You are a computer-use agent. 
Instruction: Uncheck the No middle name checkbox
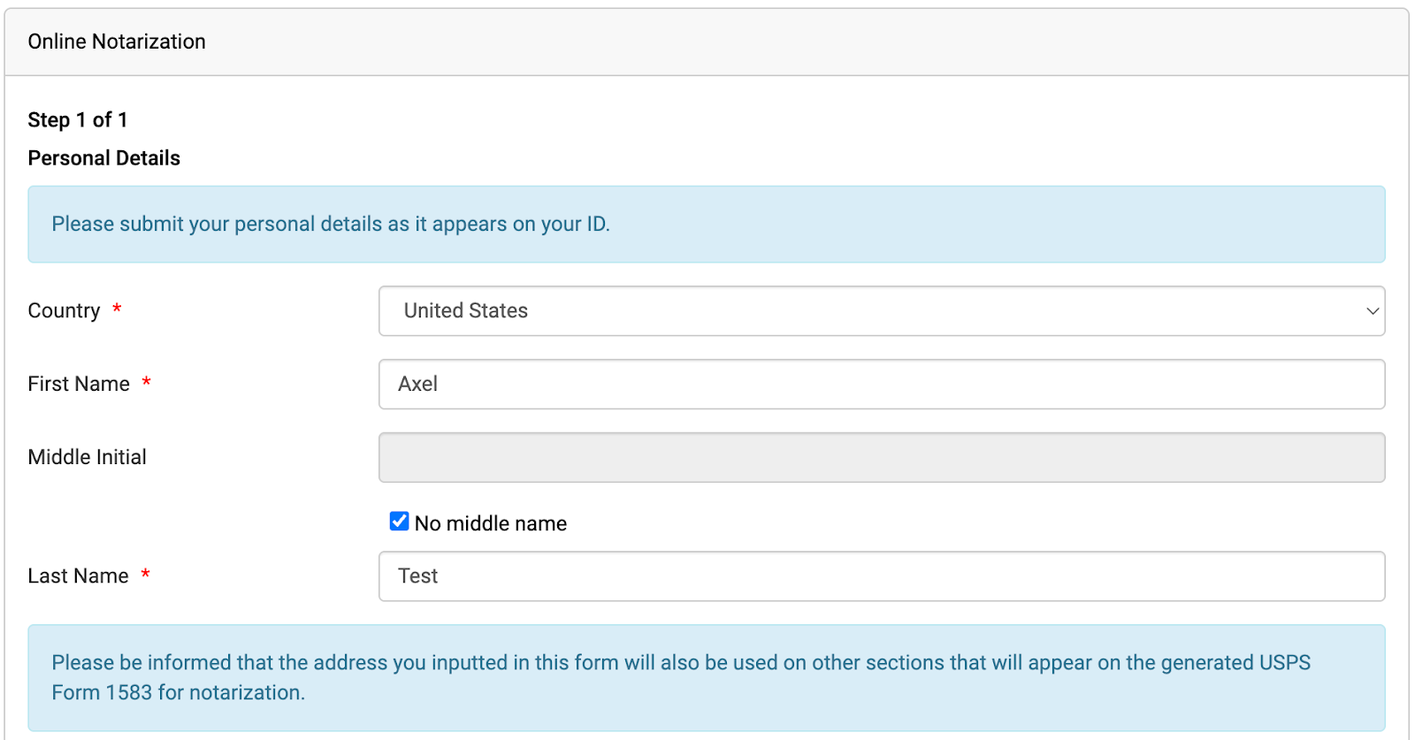click(400, 522)
